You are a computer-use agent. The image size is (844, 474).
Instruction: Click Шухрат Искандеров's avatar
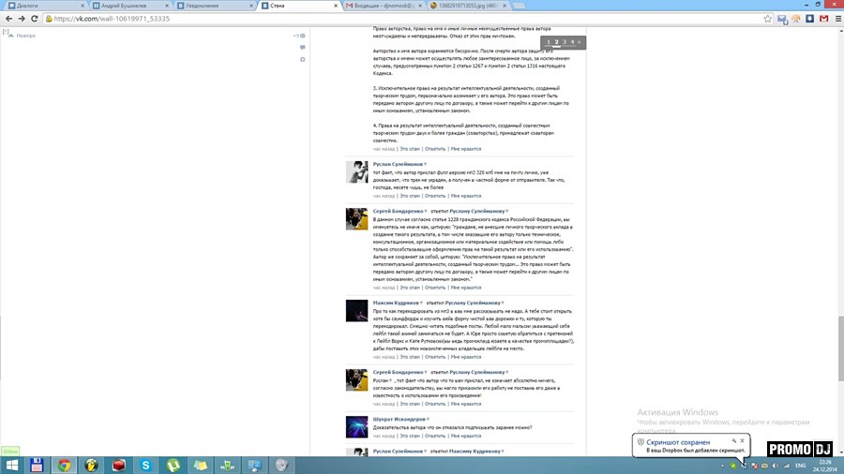click(356, 426)
